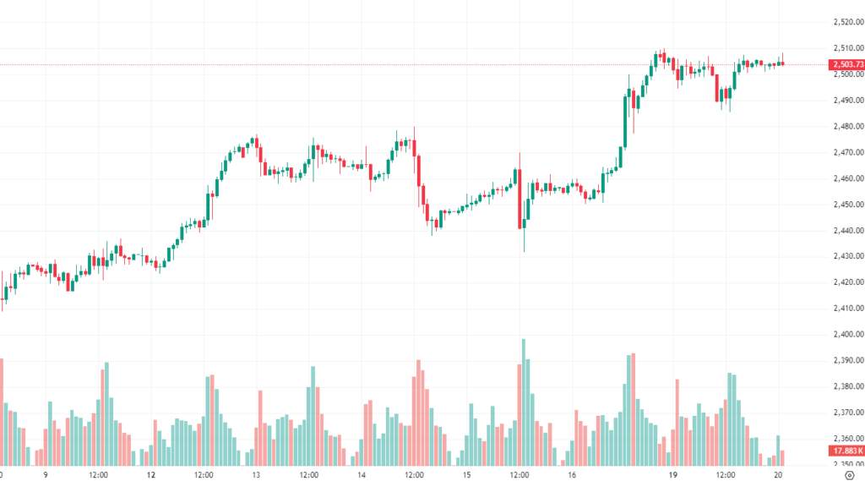Image resolution: width=865 pixels, height=481 pixels.
Task: Click date label 9 on time axis
Action: [x=46, y=475]
